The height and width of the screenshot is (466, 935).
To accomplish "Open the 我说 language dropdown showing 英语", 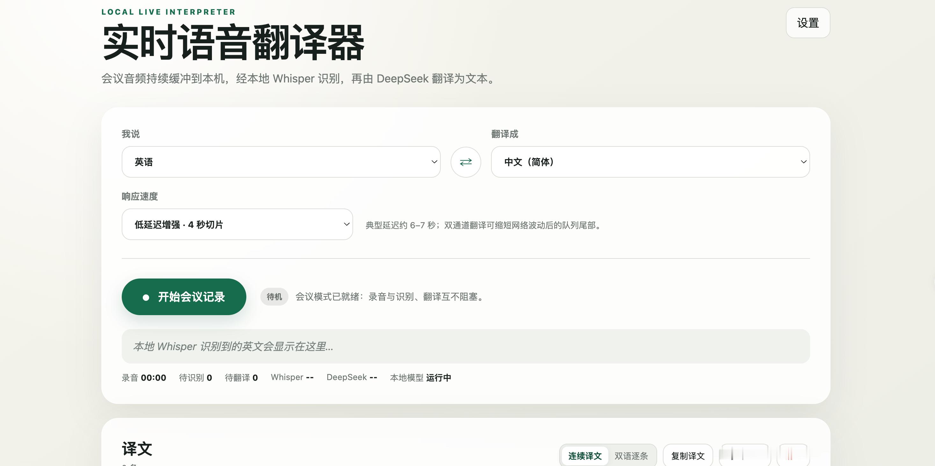I will (281, 162).
